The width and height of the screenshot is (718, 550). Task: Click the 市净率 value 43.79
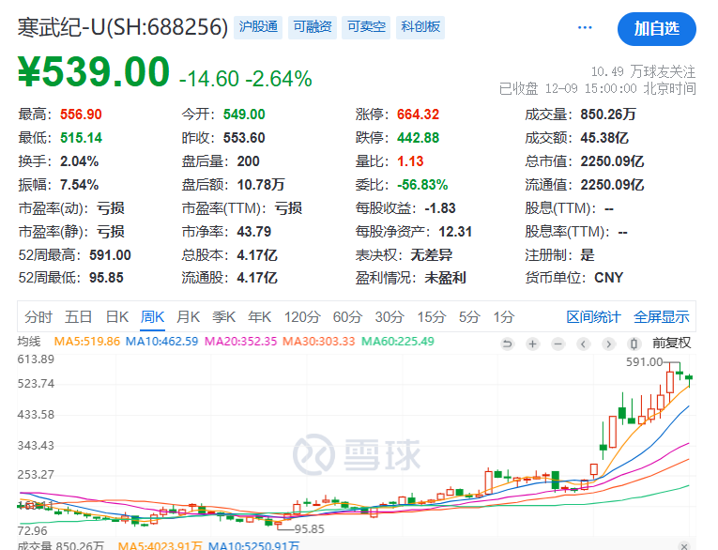(x=254, y=232)
